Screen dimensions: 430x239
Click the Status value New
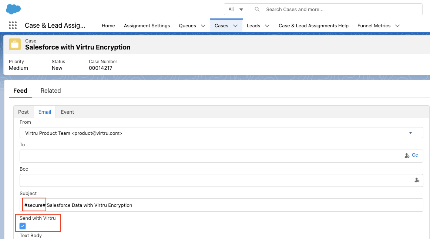pos(57,68)
